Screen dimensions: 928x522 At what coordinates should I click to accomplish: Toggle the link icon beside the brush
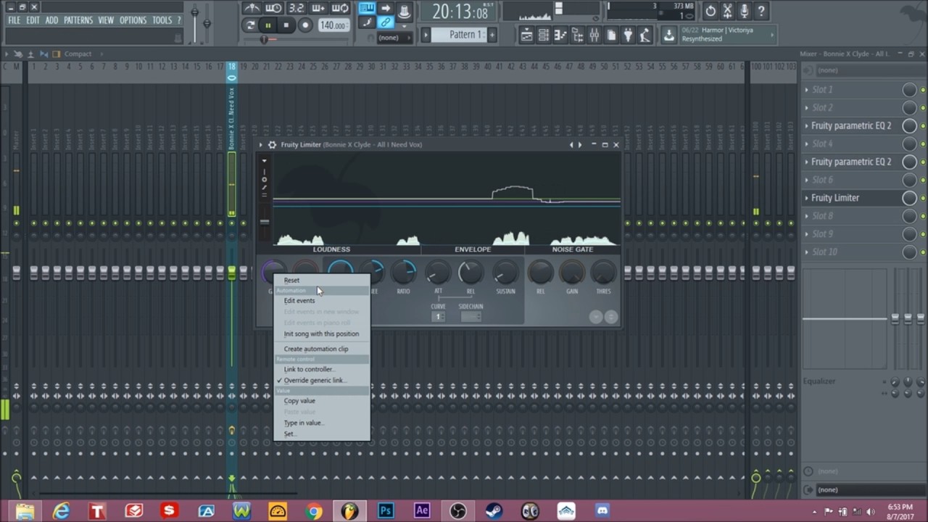[386, 23]
